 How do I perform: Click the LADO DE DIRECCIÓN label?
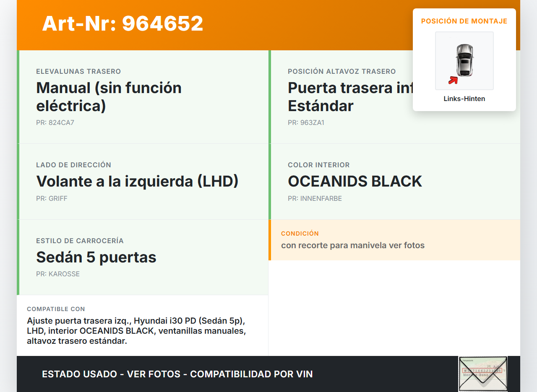(x=74, y=165)
